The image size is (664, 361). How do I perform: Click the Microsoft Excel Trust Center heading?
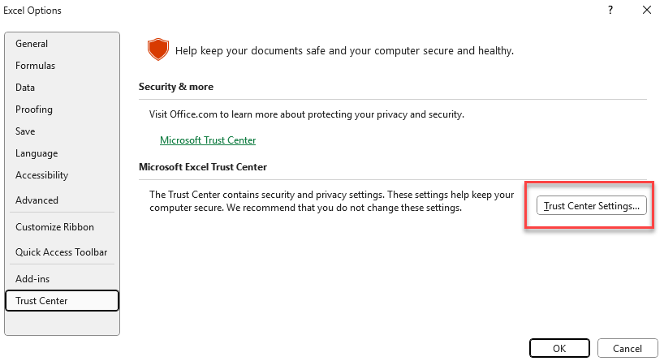coord(203,167)
